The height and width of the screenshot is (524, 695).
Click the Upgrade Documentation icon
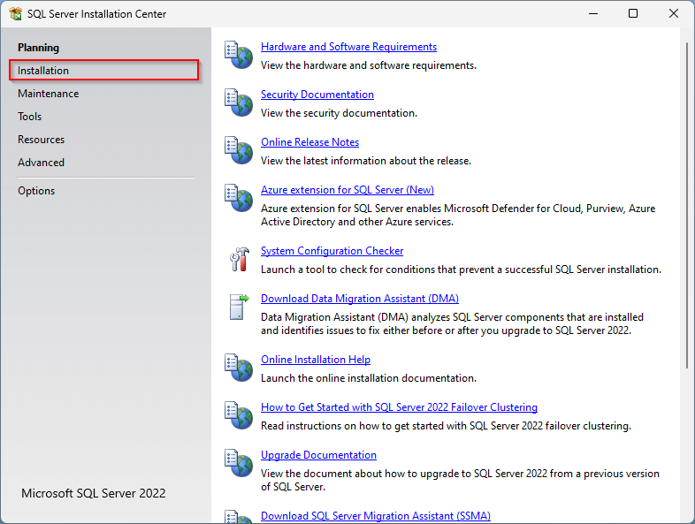pos(238,463)
